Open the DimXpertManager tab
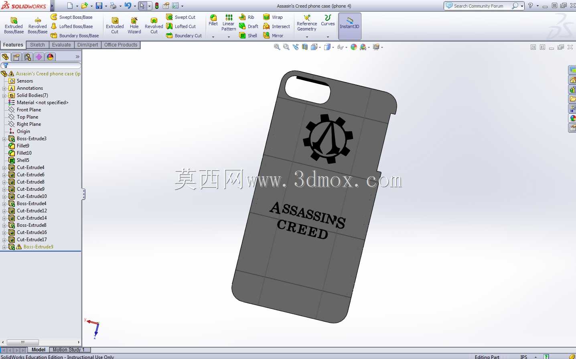Screen dimensions: 576x359 39,57
